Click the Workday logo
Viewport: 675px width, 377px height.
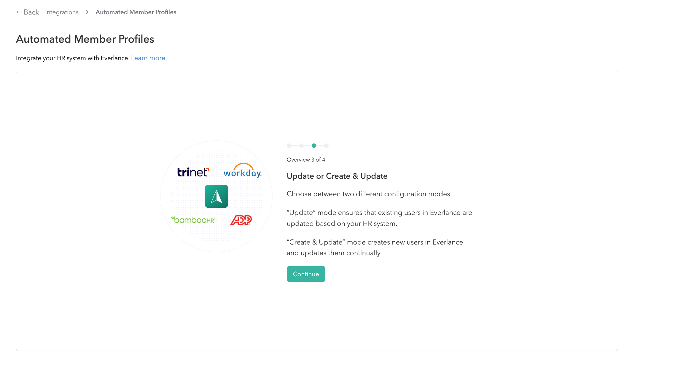pyautogui.click(x=243, y=171)
